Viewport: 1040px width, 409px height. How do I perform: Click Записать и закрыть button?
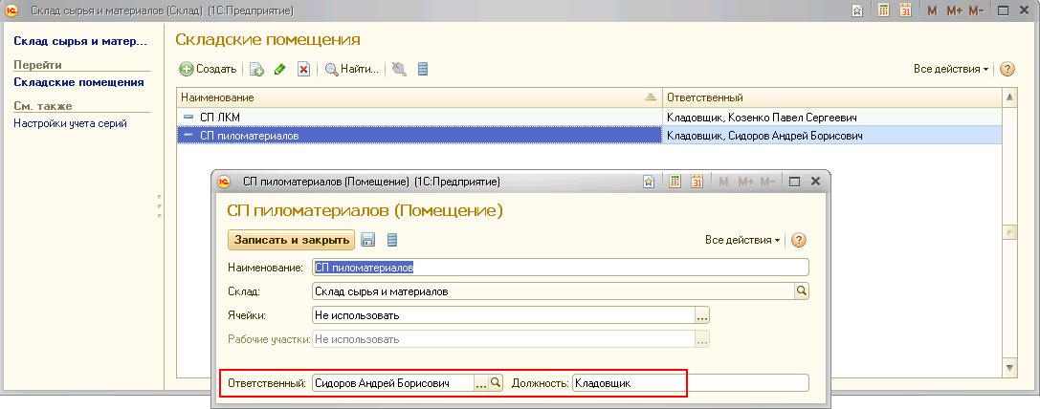291,240
